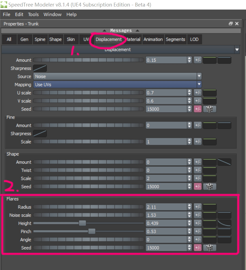
Task: Float the Properties panel with undock icon
Action: (231, 24)
